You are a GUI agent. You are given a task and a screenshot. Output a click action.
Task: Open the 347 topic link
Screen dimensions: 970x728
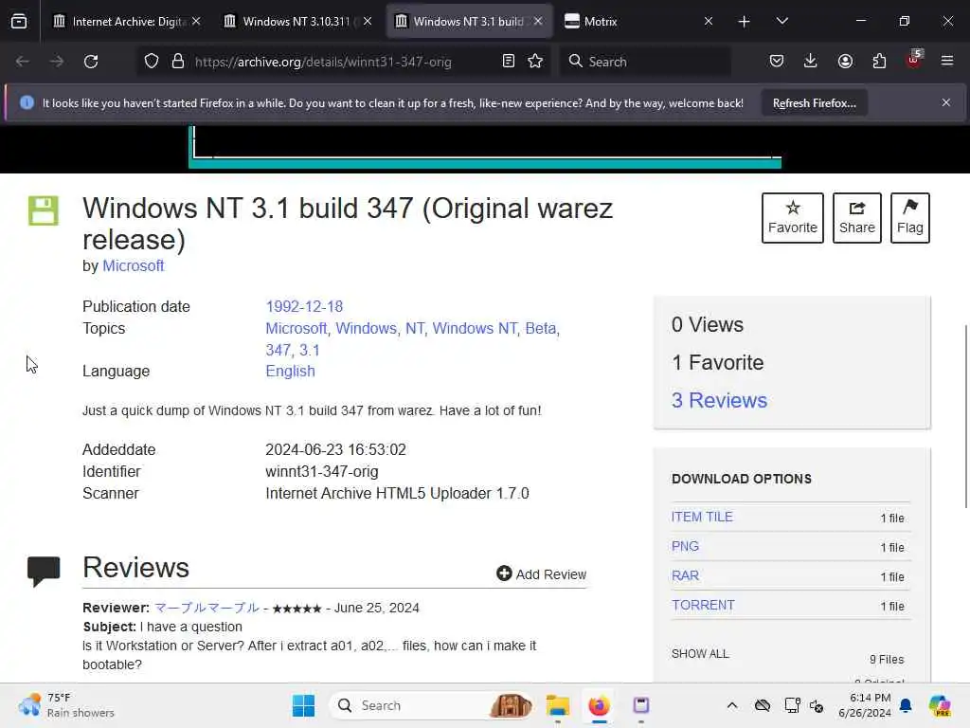coord(278,351)
